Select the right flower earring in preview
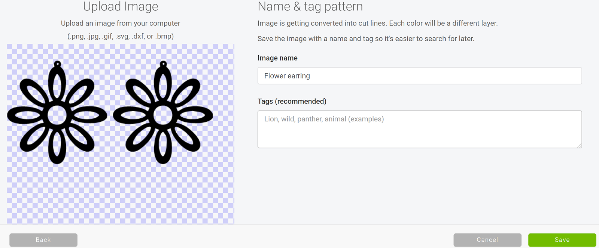The image size is (599, 248). pyautogui.click(x=163, y=112)
